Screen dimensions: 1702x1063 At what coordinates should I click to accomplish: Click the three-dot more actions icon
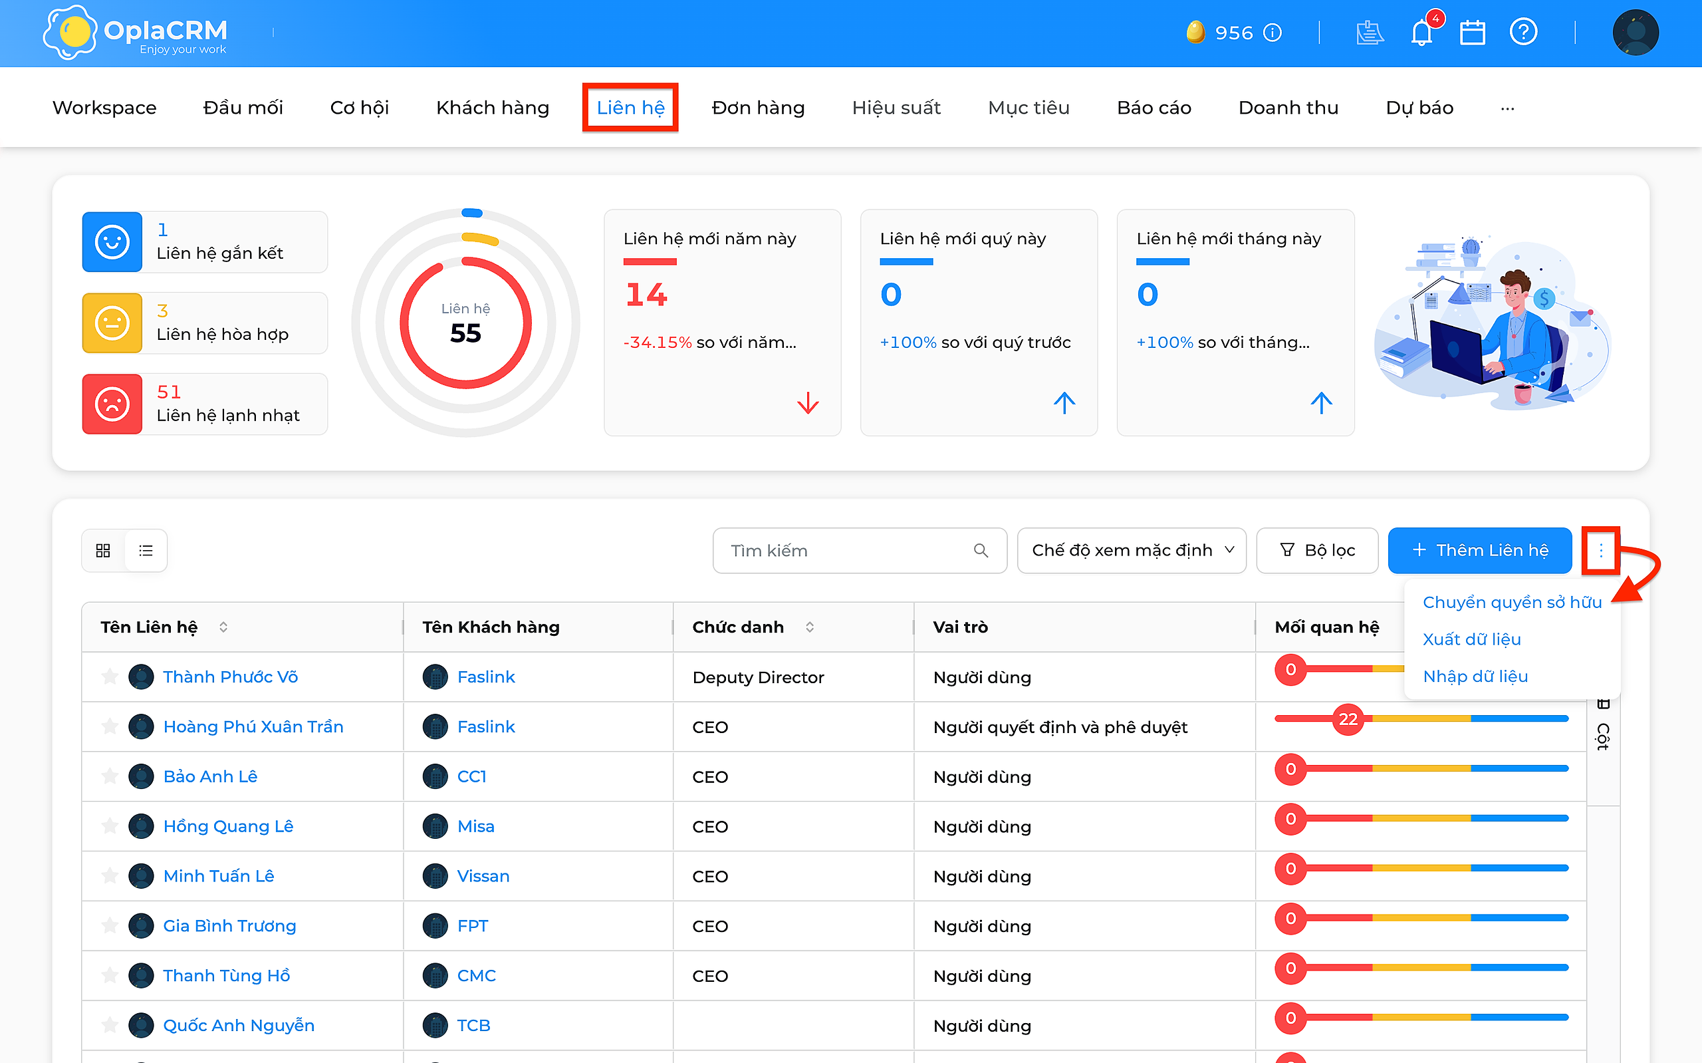click(x=1601, y=551)
